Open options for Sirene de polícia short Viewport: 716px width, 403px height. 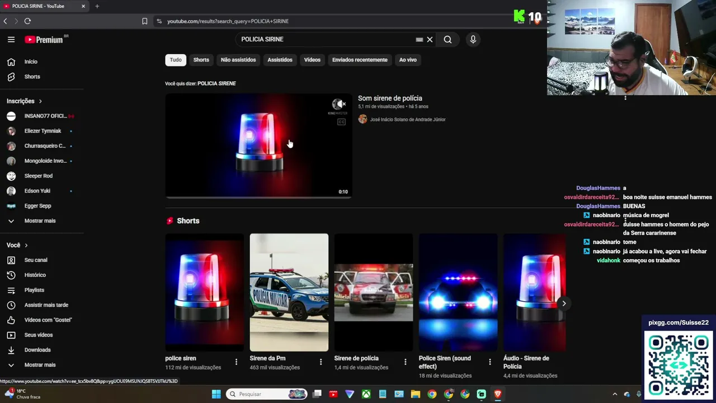pyautogui.click(x=405, y=362)
